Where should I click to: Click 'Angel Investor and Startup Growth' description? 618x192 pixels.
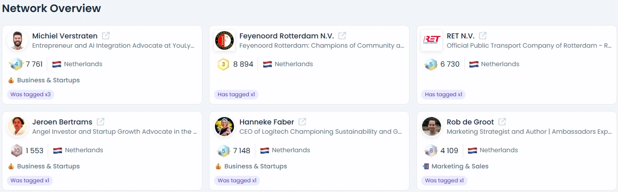click(x=114, y=132)
